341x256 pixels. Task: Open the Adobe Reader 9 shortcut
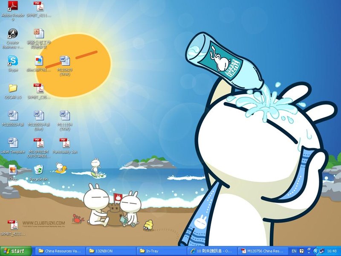13,11
